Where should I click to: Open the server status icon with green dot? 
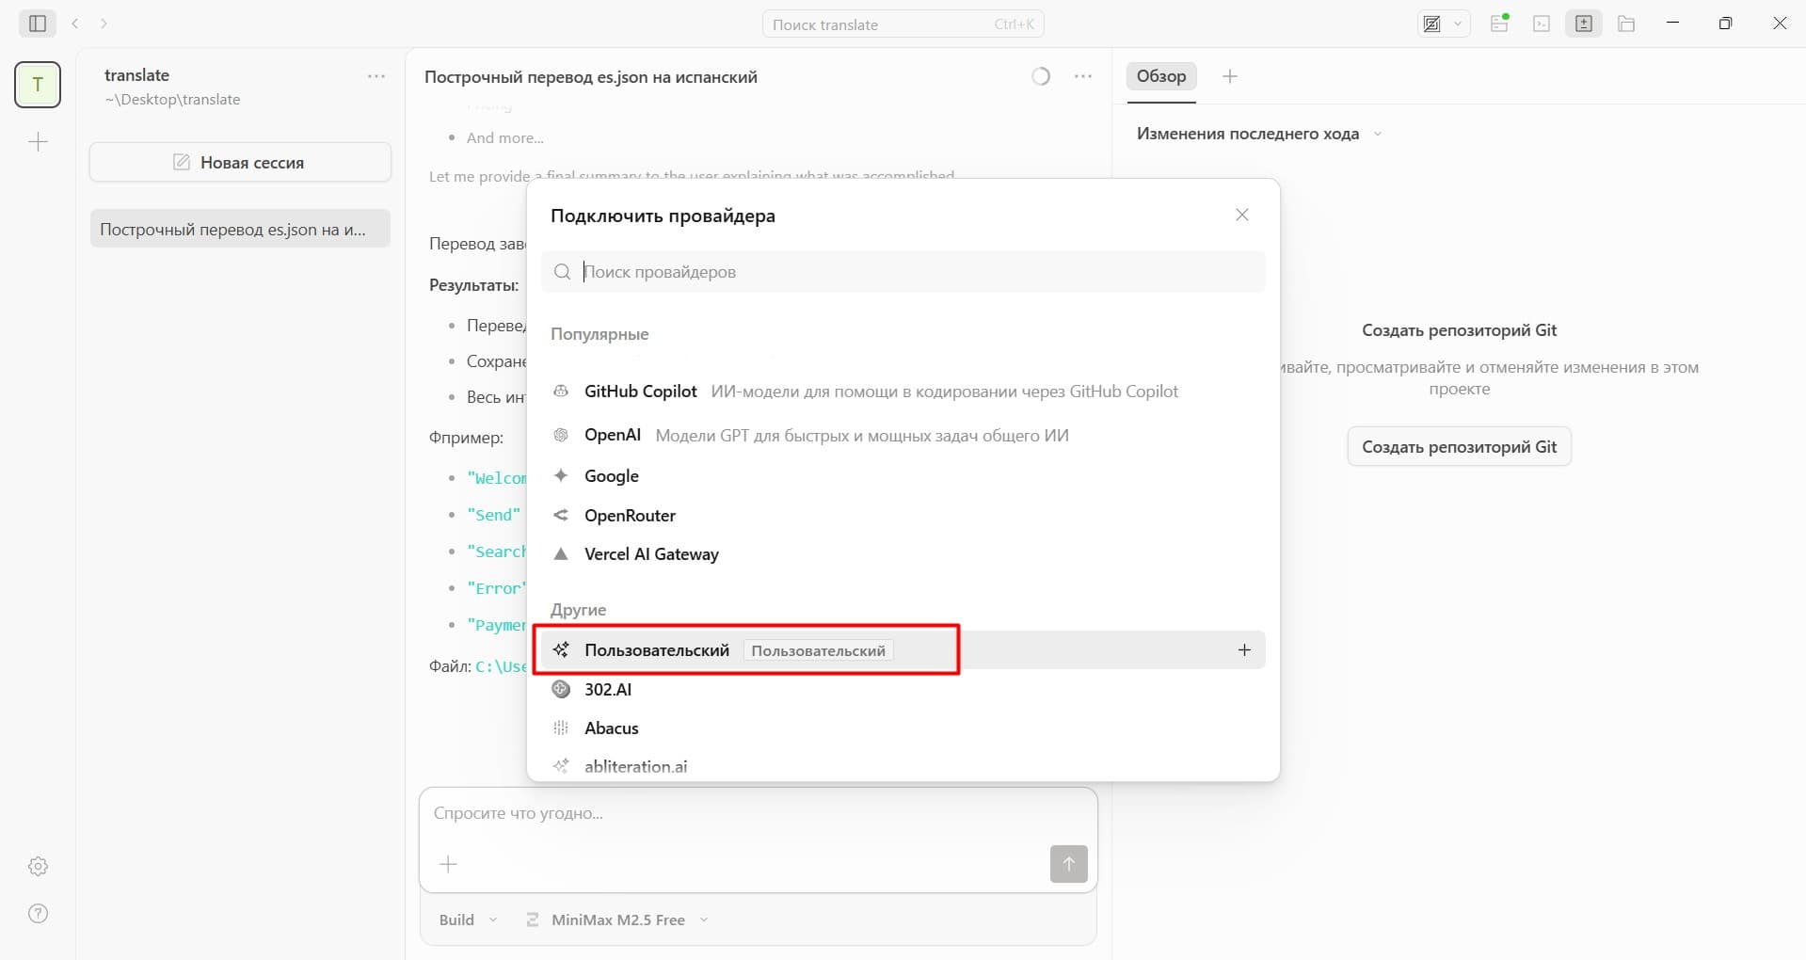(x=1500, y=24)
